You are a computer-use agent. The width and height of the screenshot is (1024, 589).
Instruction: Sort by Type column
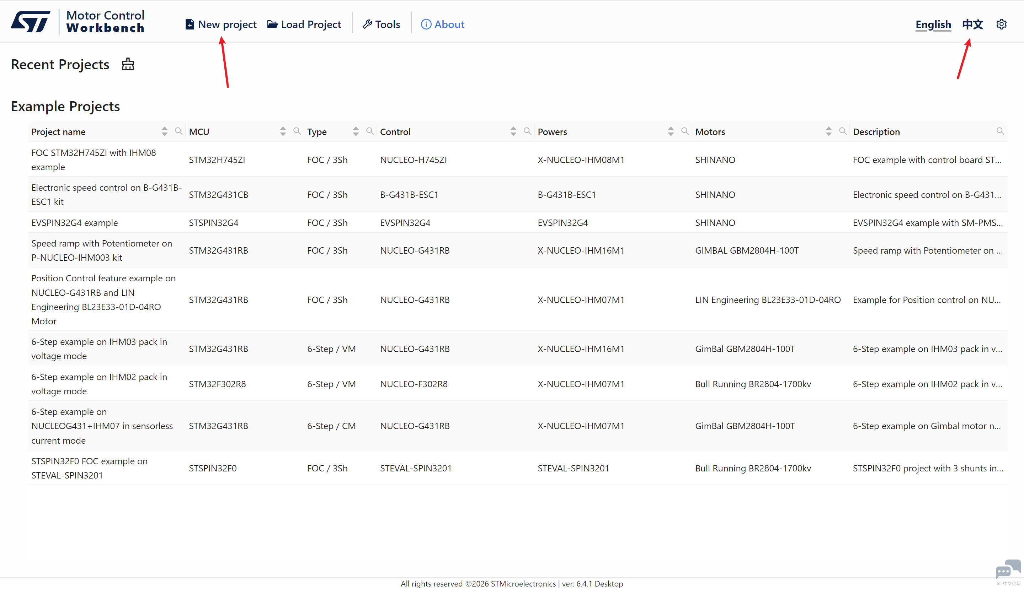coord(356,131)
